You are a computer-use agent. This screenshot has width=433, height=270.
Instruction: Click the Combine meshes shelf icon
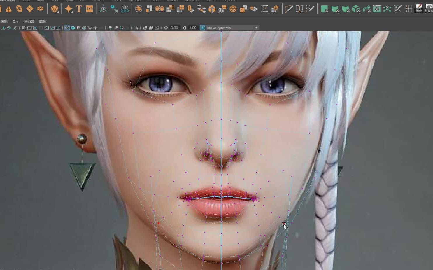click(x=139, y=9)
